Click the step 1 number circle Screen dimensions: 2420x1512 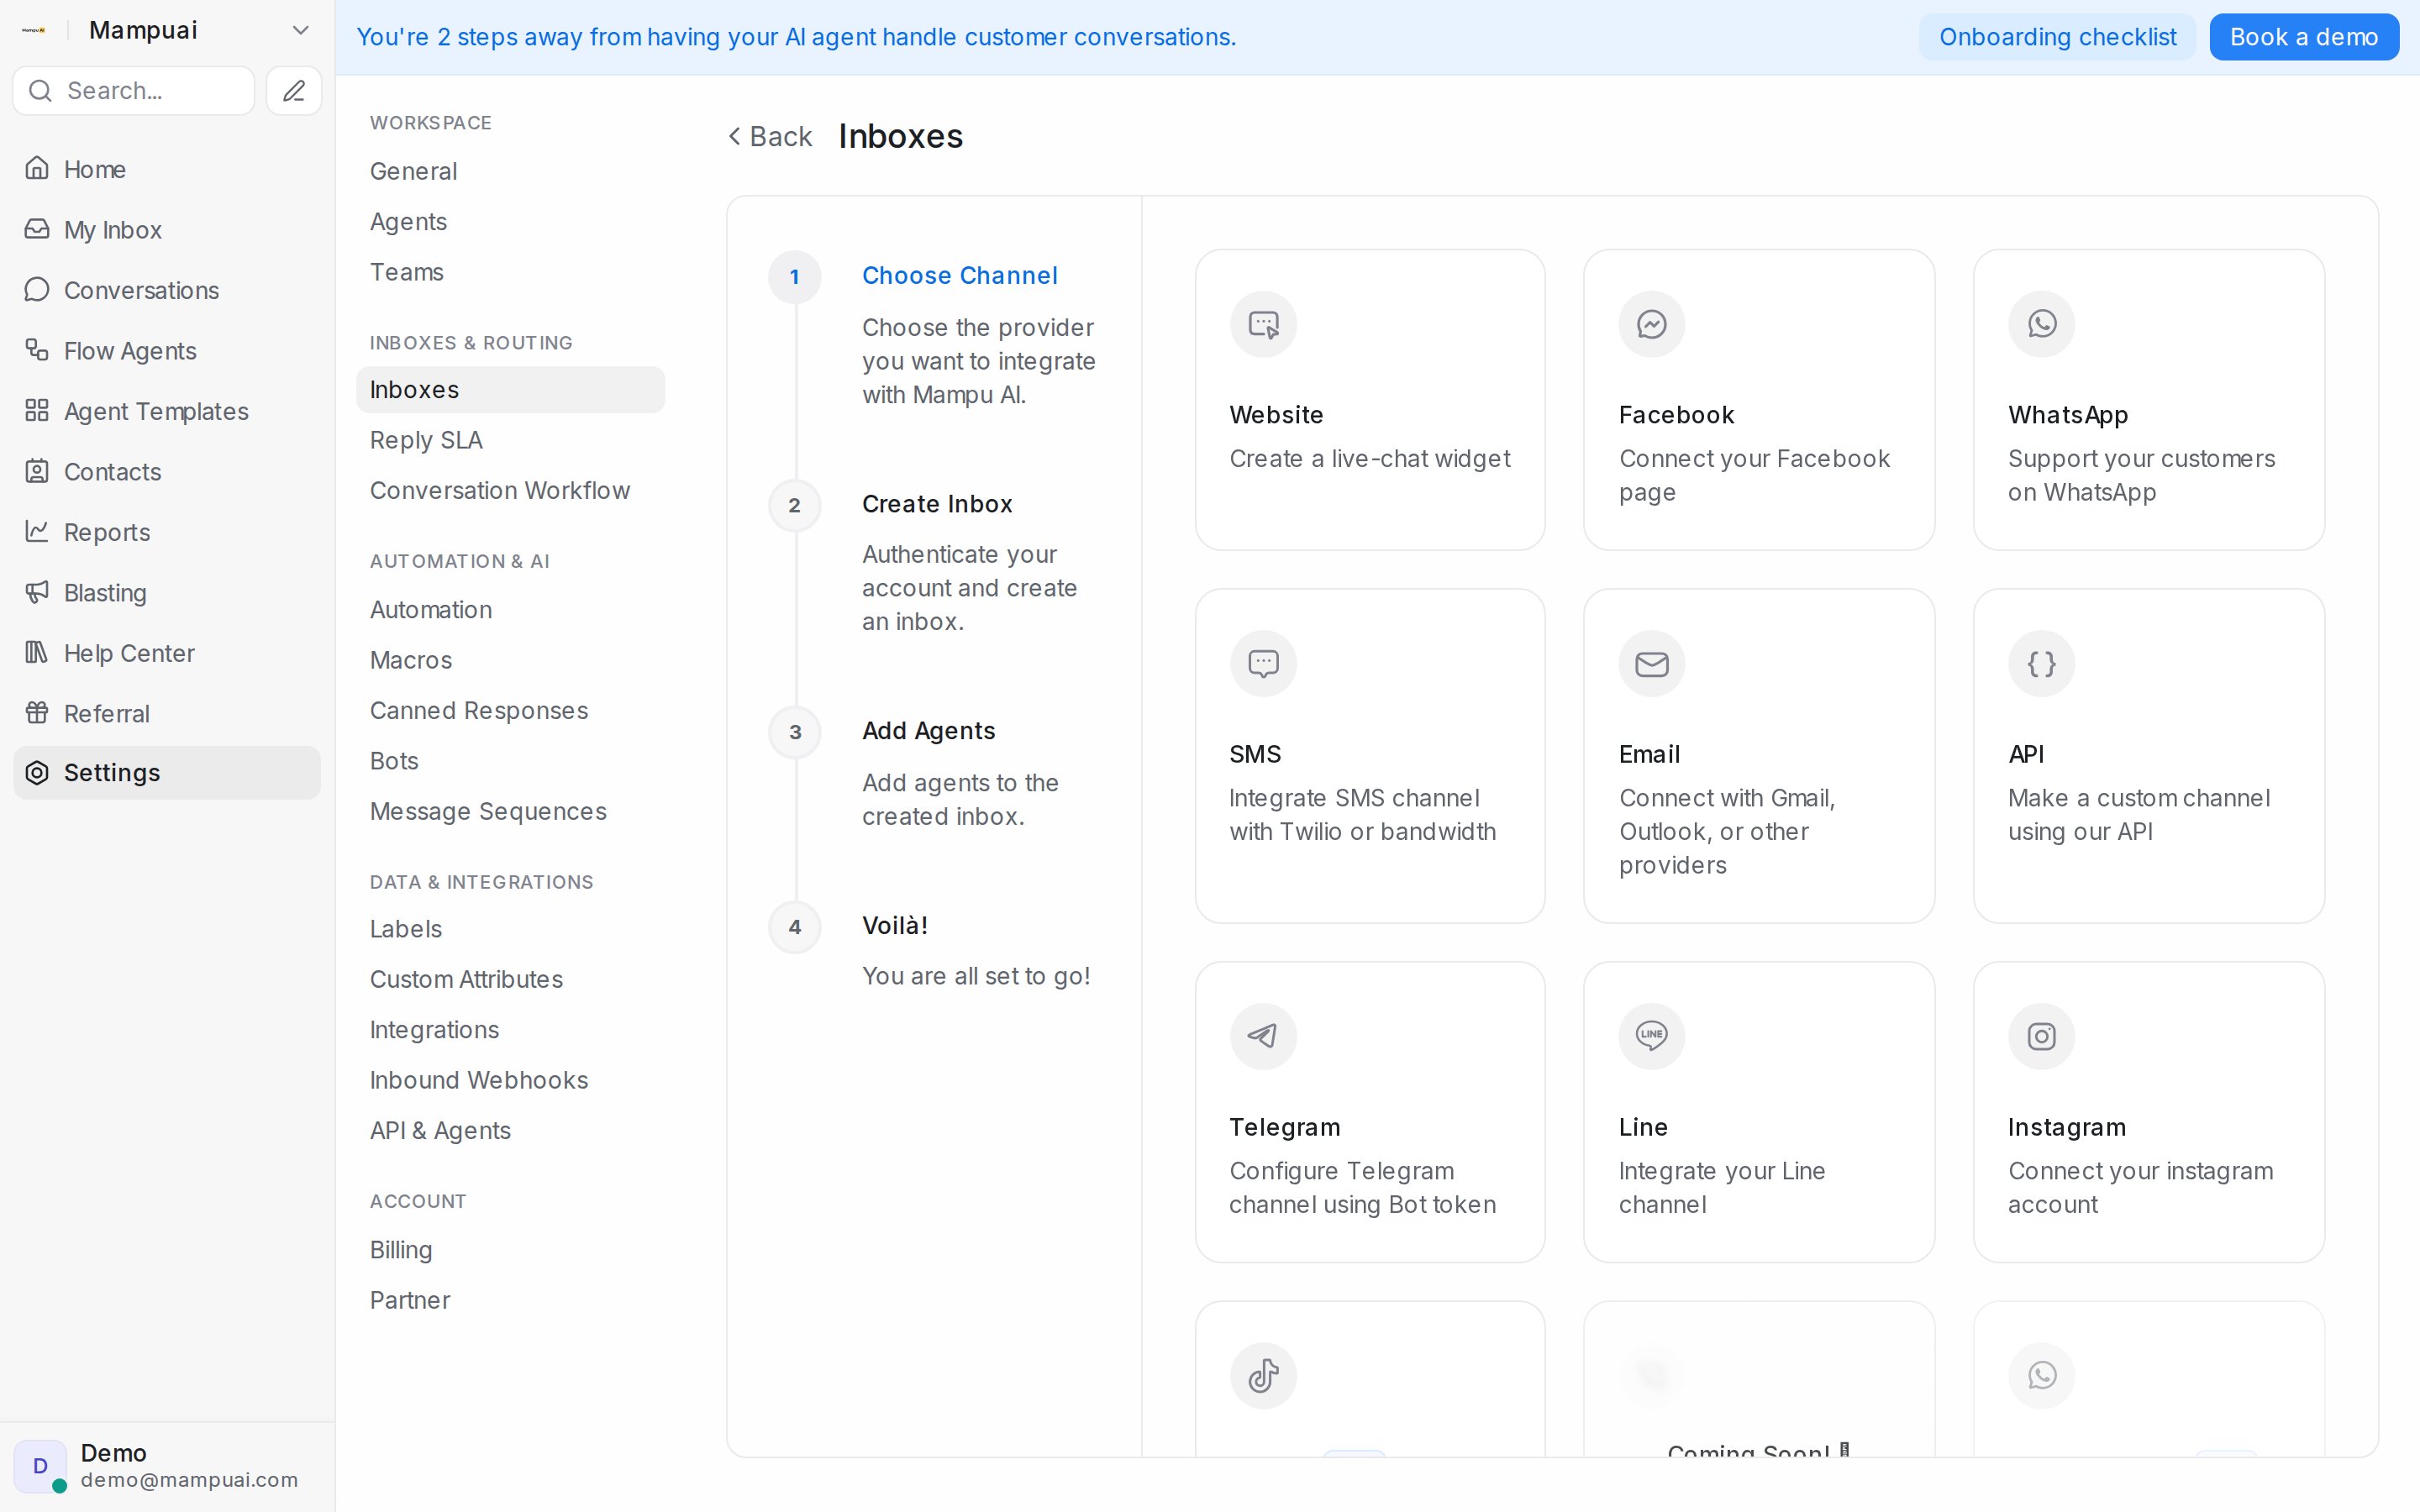795,277
